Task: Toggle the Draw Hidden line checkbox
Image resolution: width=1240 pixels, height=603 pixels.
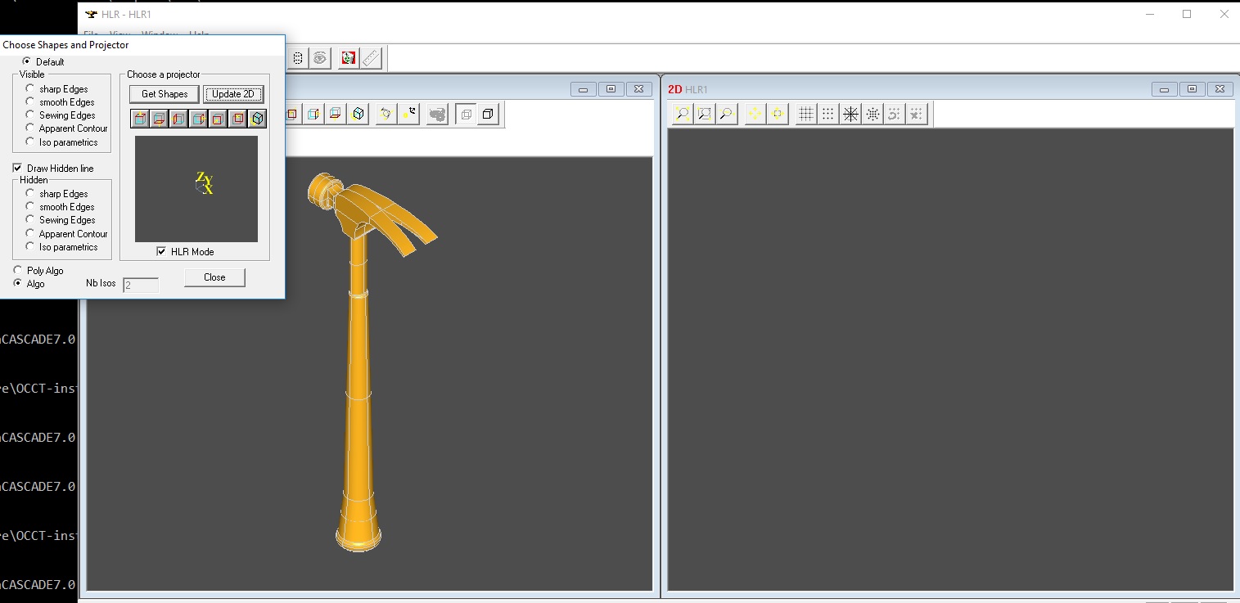Action: [x=17, y=168]
